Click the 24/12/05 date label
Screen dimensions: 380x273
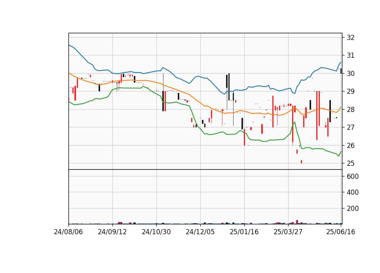point(200,232)
